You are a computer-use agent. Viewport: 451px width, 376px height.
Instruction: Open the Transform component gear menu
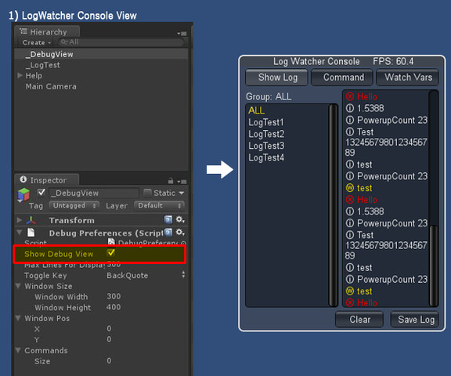point(180,220)
